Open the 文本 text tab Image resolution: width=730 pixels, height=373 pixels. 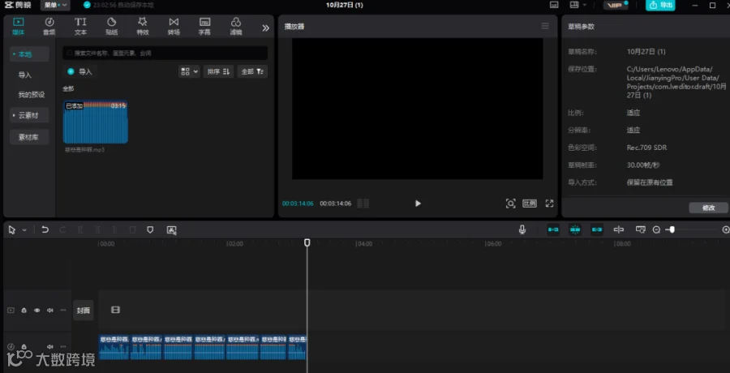pos(80,26)
